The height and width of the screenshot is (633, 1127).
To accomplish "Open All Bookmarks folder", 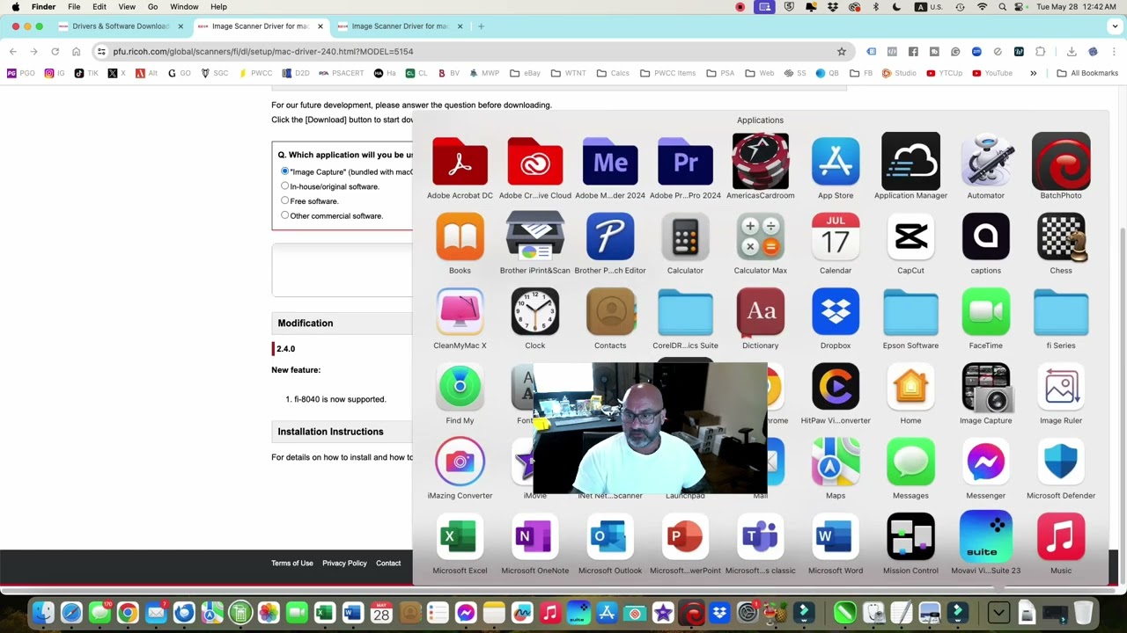I will pos(1087,73).
